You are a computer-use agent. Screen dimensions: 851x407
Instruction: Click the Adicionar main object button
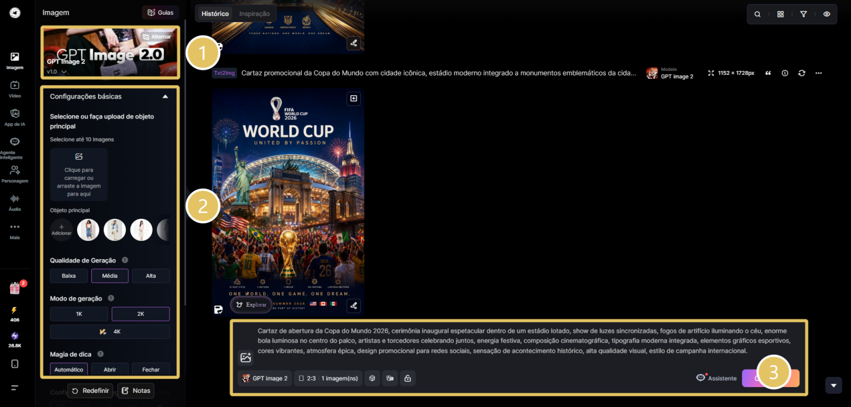coord(61,230)
